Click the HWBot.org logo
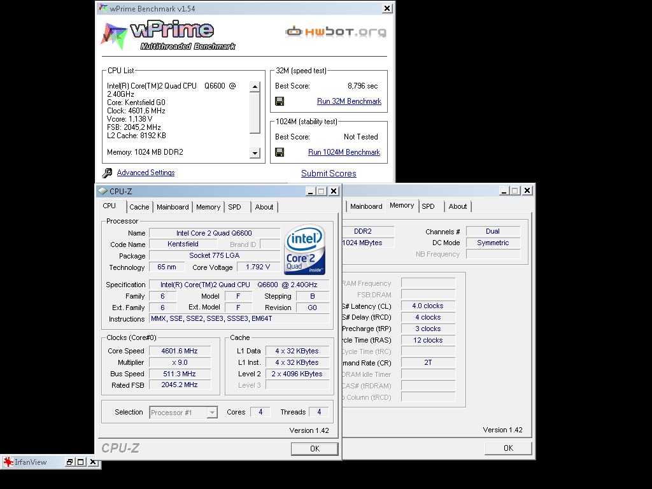This screenshot has height=489, width=652. pos(336,32)
